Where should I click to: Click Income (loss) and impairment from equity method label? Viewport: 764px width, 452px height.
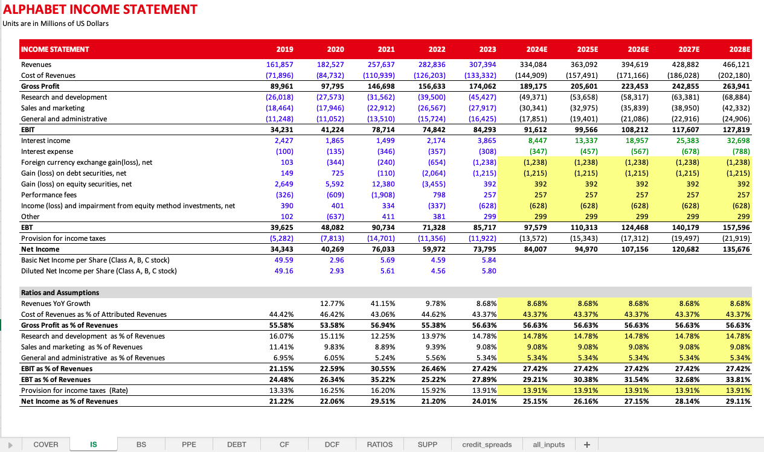(x=128, y=206)
